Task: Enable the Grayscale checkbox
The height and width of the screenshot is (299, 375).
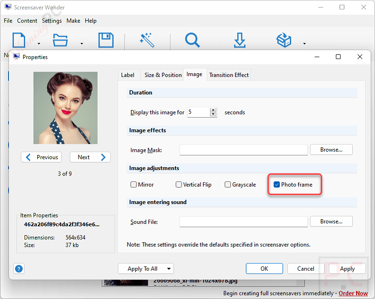Action: coord(228,185)
